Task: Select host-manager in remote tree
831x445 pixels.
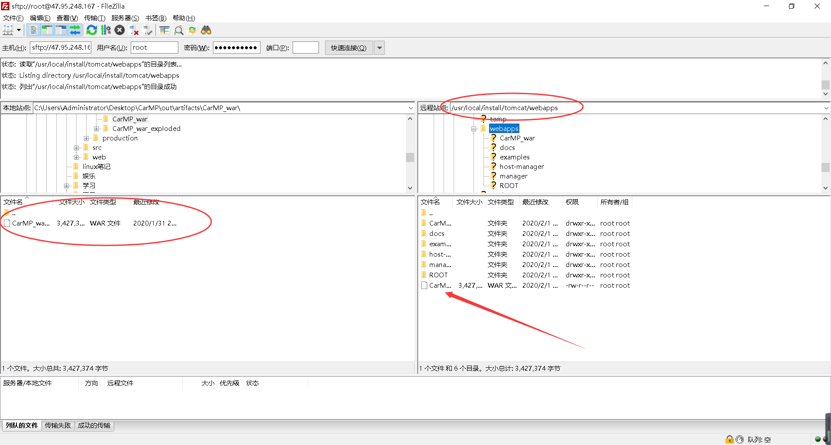Action: 522,167
